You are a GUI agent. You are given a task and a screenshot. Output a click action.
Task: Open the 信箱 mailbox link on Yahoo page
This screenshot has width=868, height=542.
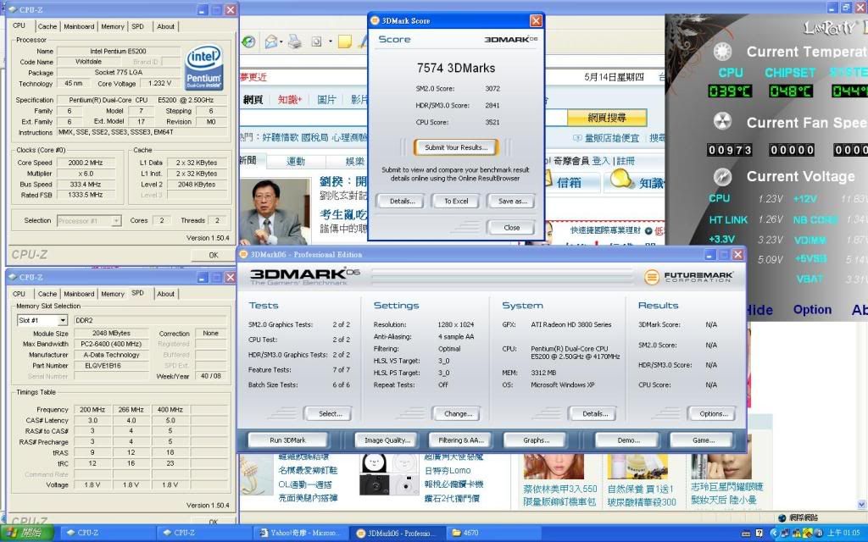pyautogui.click(x=569, y=183)
